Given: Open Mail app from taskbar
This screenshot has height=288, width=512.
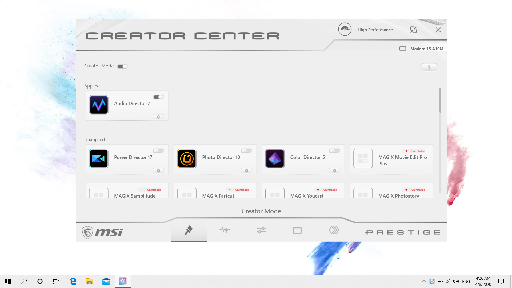Looking at the screenshot, I should (x=106, y=281).
